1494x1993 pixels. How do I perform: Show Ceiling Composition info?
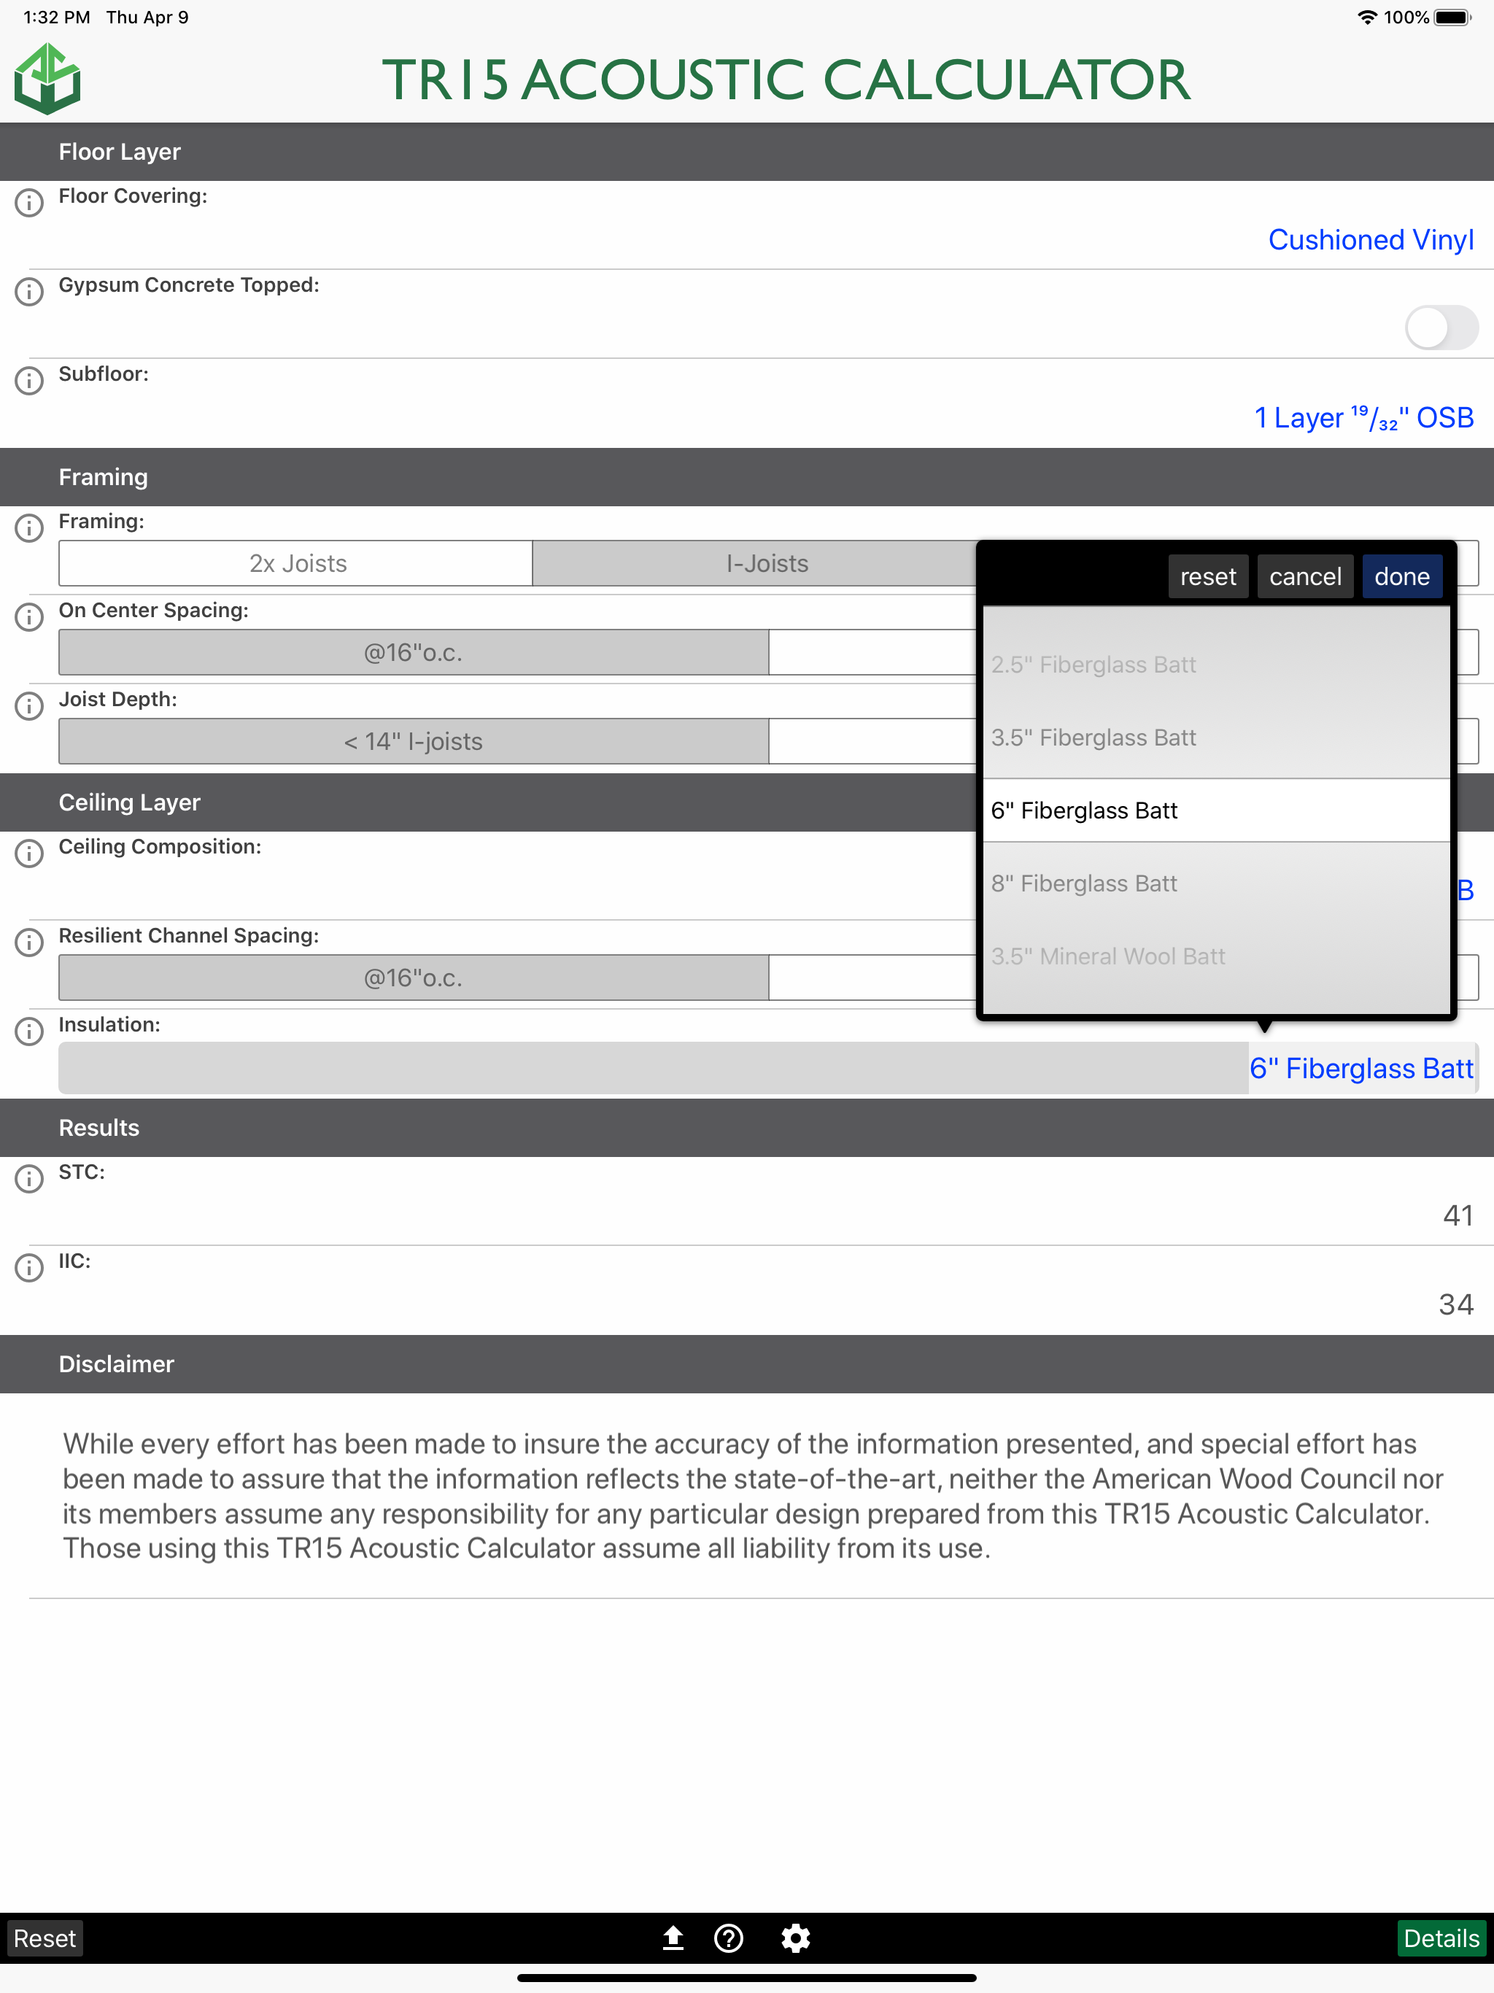point(29,854)
